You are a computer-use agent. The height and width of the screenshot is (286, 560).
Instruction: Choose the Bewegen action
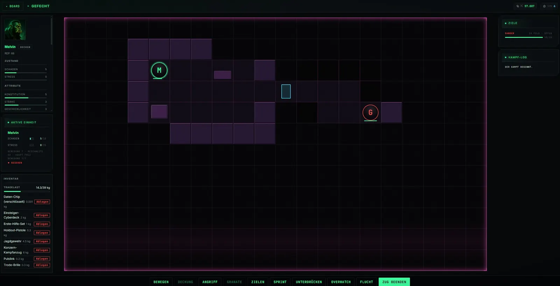tap(161, 282)
